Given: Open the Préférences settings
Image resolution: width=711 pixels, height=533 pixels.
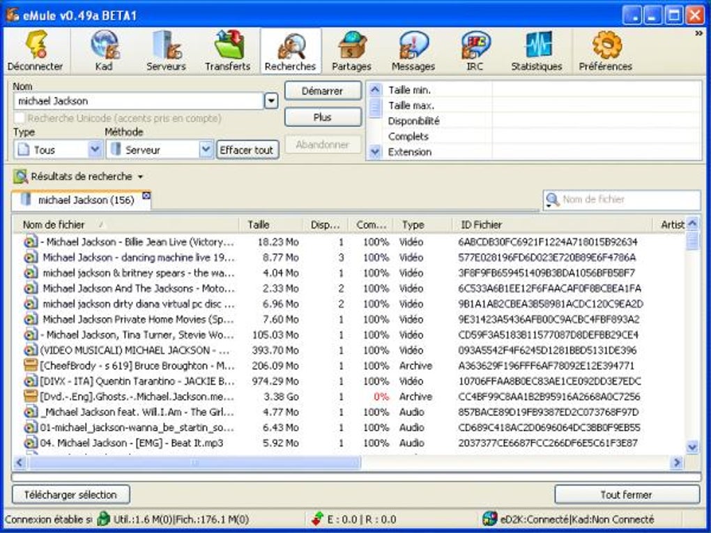Looking at the screenshot, I should [x=606, y=51].
